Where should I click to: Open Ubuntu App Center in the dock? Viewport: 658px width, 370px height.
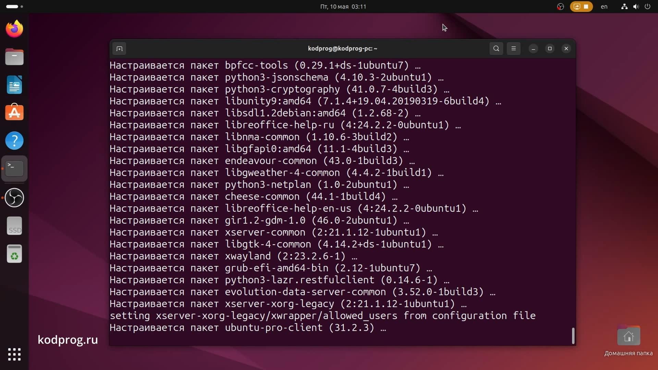coord(14,112)
